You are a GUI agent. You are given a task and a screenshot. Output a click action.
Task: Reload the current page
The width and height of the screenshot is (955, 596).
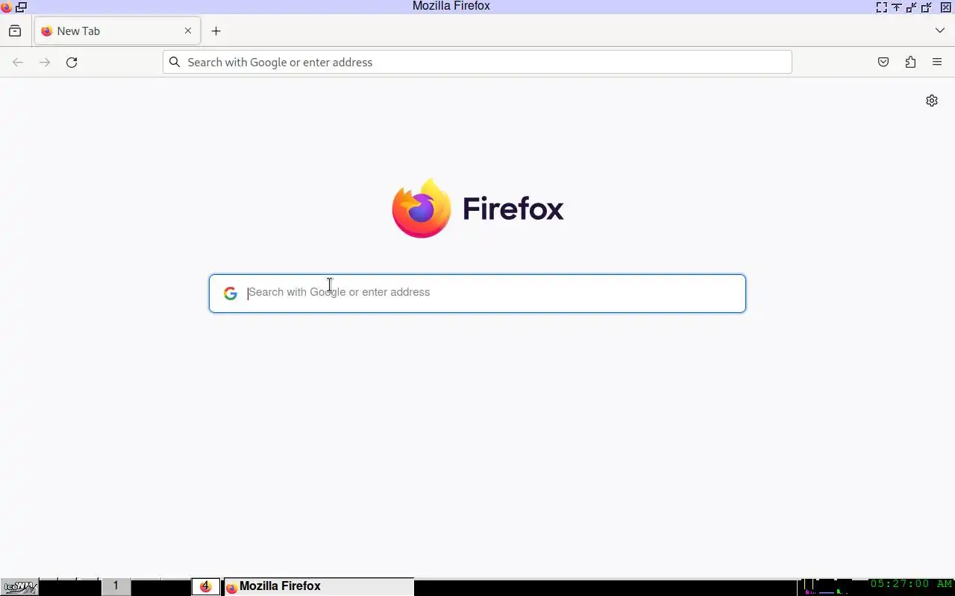(72, 63)
